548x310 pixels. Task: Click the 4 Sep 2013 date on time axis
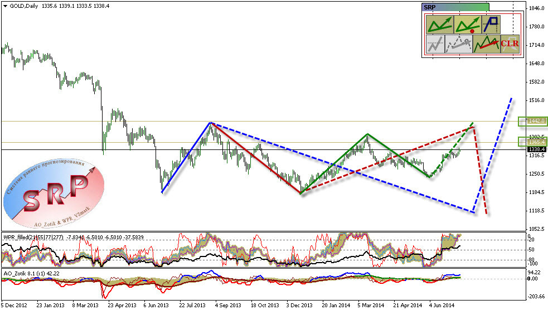click(229, 306)
